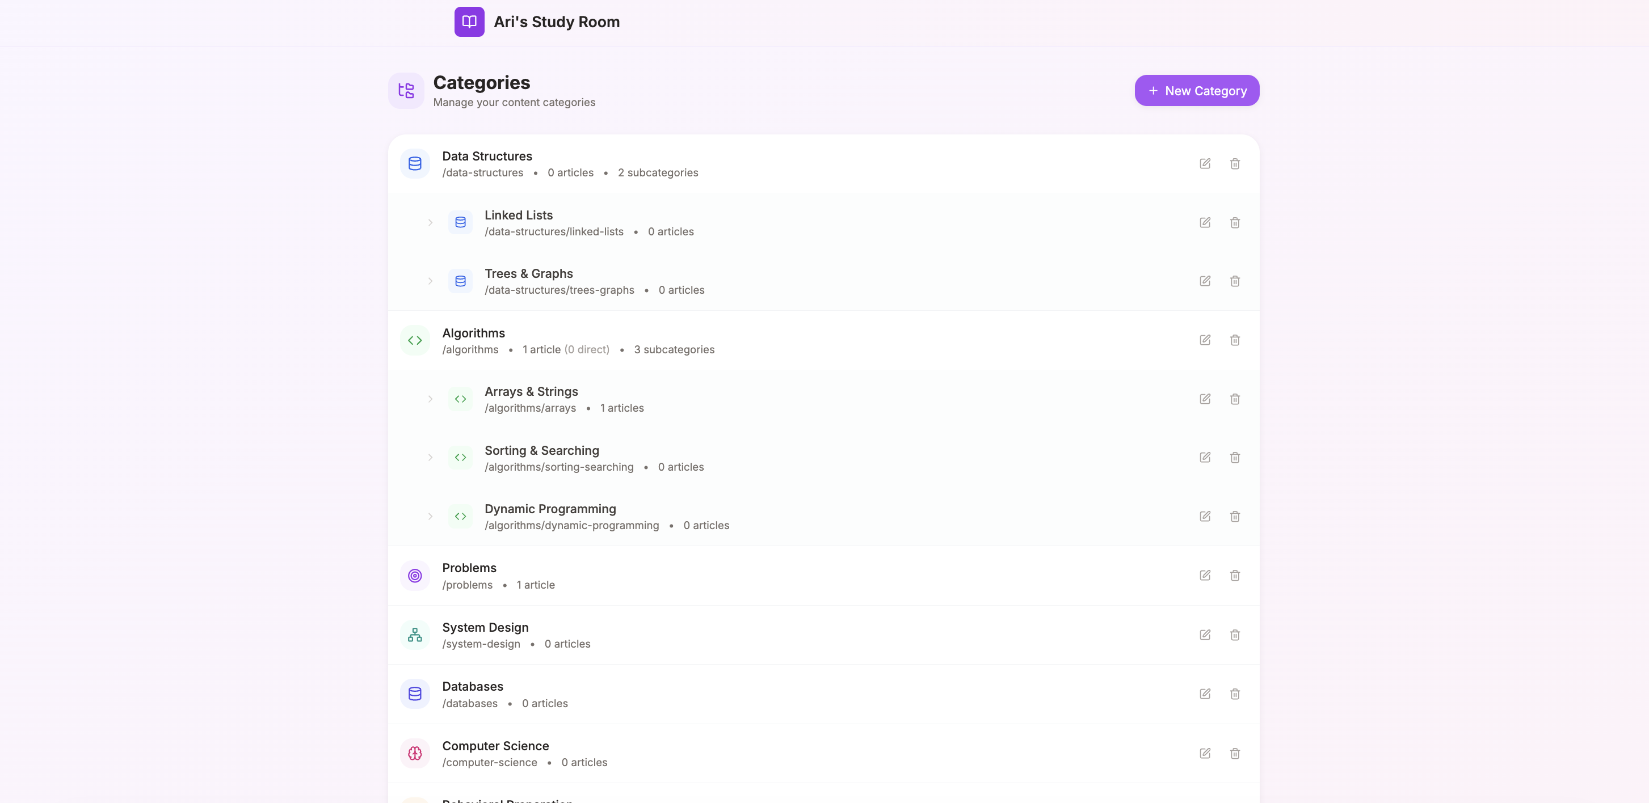Click the edit pencil for Problems
The image size is (1649, 803).
(1205, 575)
